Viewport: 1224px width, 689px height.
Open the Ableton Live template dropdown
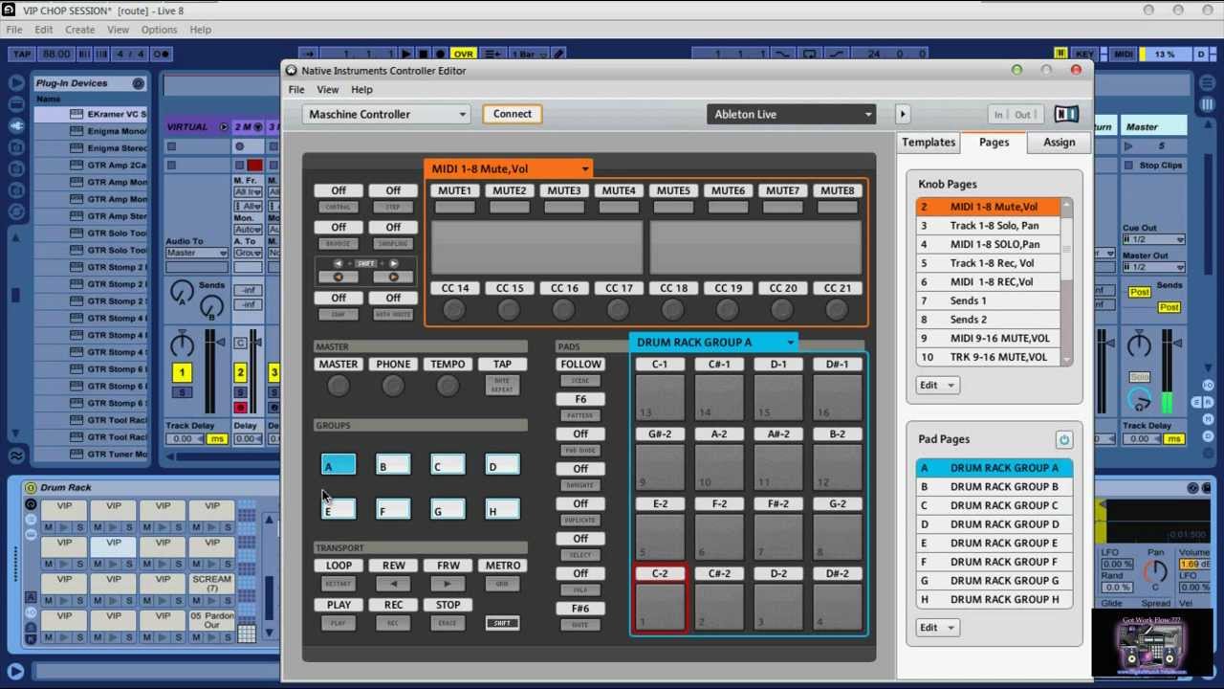(792, 114)
